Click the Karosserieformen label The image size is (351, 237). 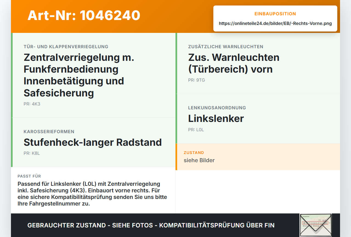pyautogui.click(x=49, y=132)
